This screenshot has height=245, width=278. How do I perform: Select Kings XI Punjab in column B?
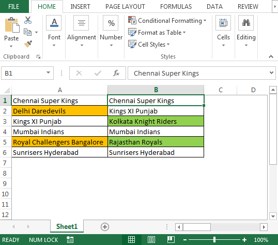[x=156, y=111]
